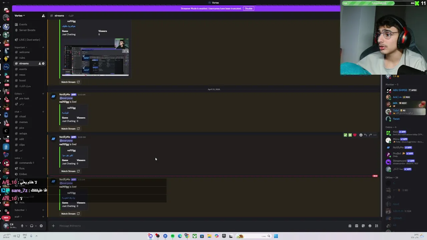Open the emoji picker in the message bar
427x240 pixels.
370,226
